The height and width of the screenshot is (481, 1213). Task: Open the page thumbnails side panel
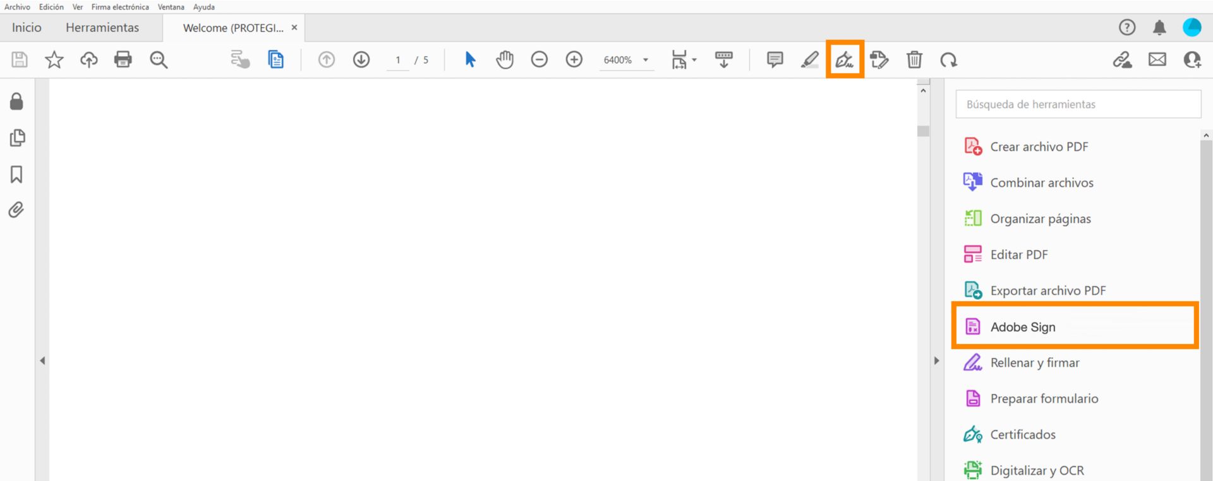[x=17, y=138]
